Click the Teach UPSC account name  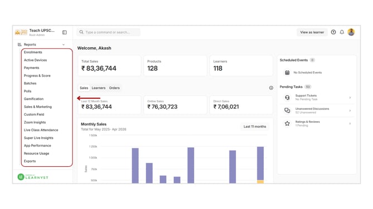click(42, 31)
